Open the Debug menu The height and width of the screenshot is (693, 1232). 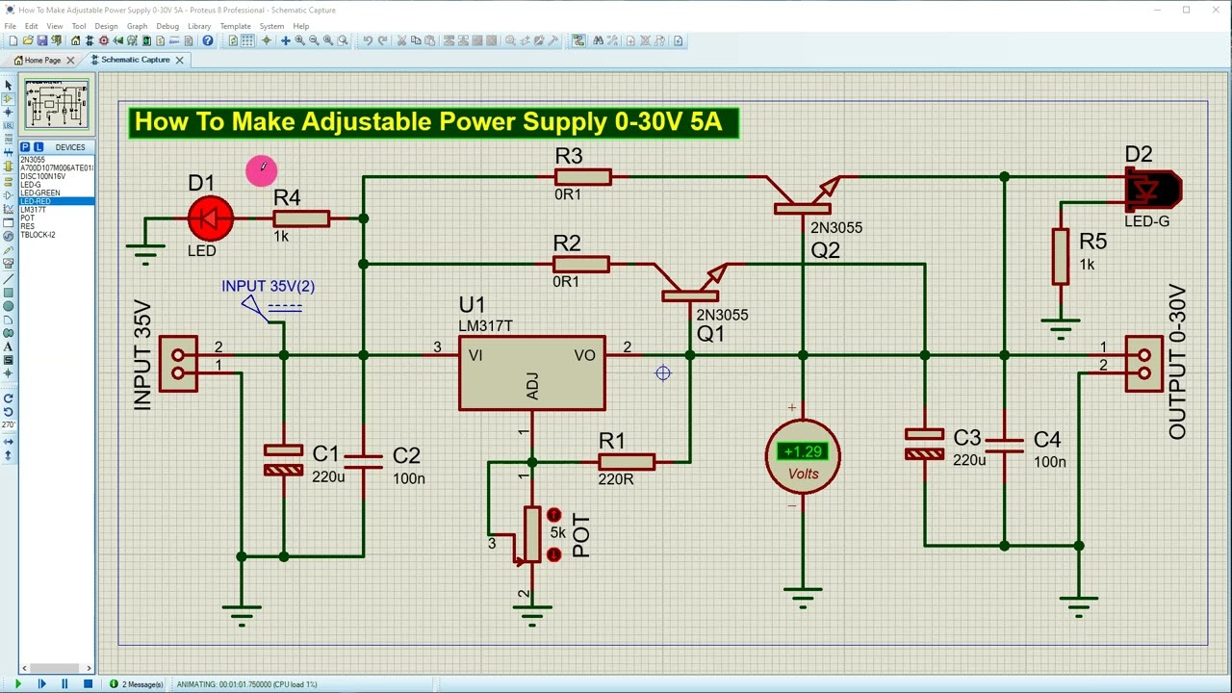click(167, 26)
